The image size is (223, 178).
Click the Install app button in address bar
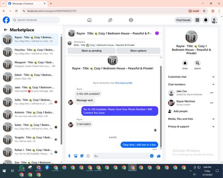(x=194, y=11)
